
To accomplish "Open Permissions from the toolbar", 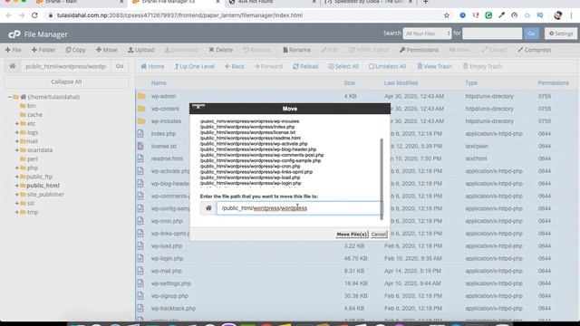I will pyautogui.click(x=419, y=50).
